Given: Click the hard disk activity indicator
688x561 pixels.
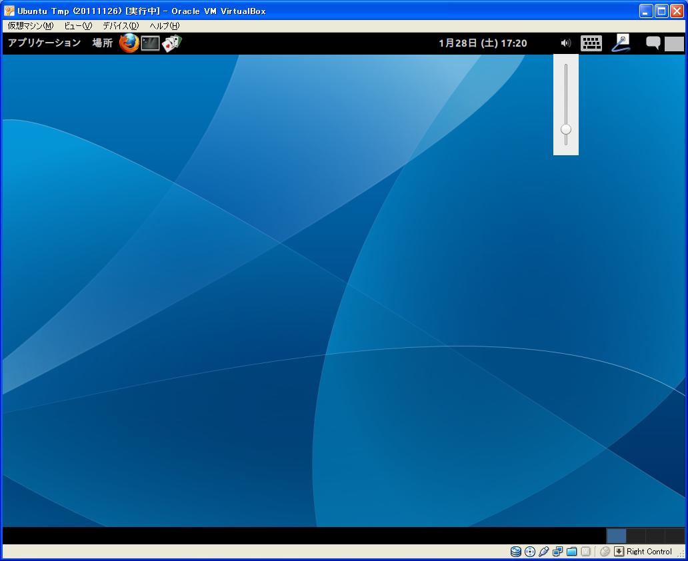Looking at the screenshot, I should click(516, 552).
